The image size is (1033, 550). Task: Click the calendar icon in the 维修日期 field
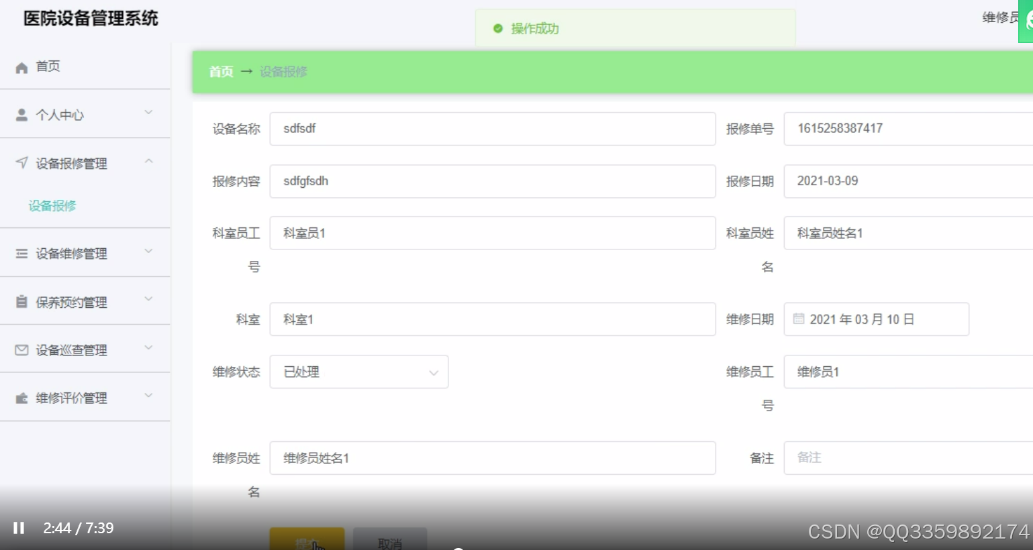click(x=799, y=319)
